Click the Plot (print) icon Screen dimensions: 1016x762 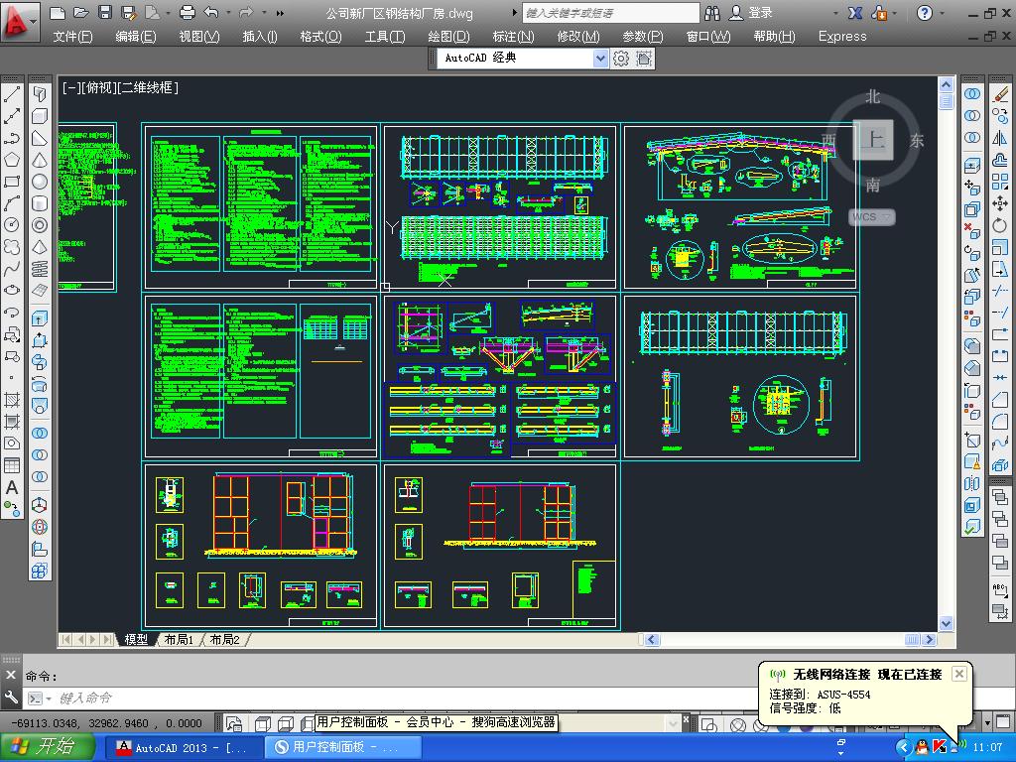pos(188,13)
